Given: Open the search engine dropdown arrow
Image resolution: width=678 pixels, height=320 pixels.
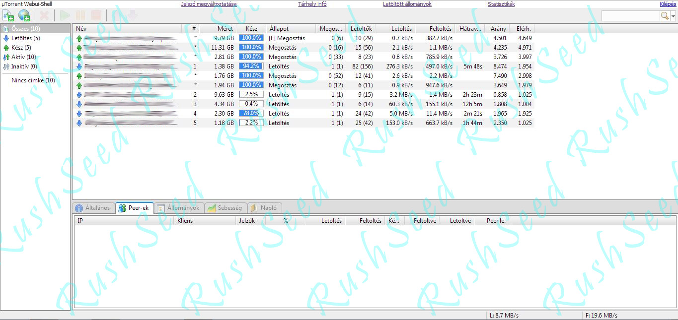Looking at the screenshot, I should [673, 16].
